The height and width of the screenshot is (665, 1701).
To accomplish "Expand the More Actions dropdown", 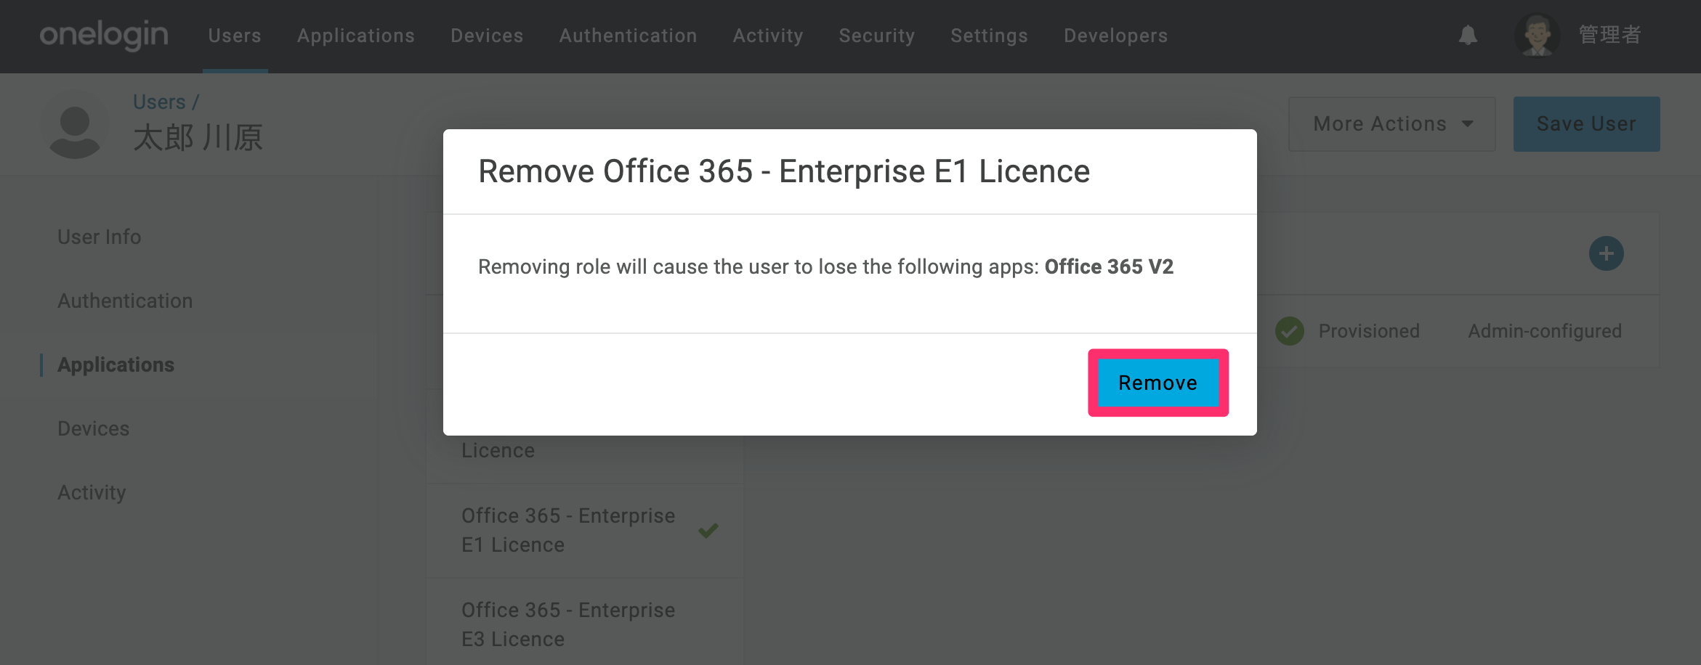I will click(x=1391, y=124).
